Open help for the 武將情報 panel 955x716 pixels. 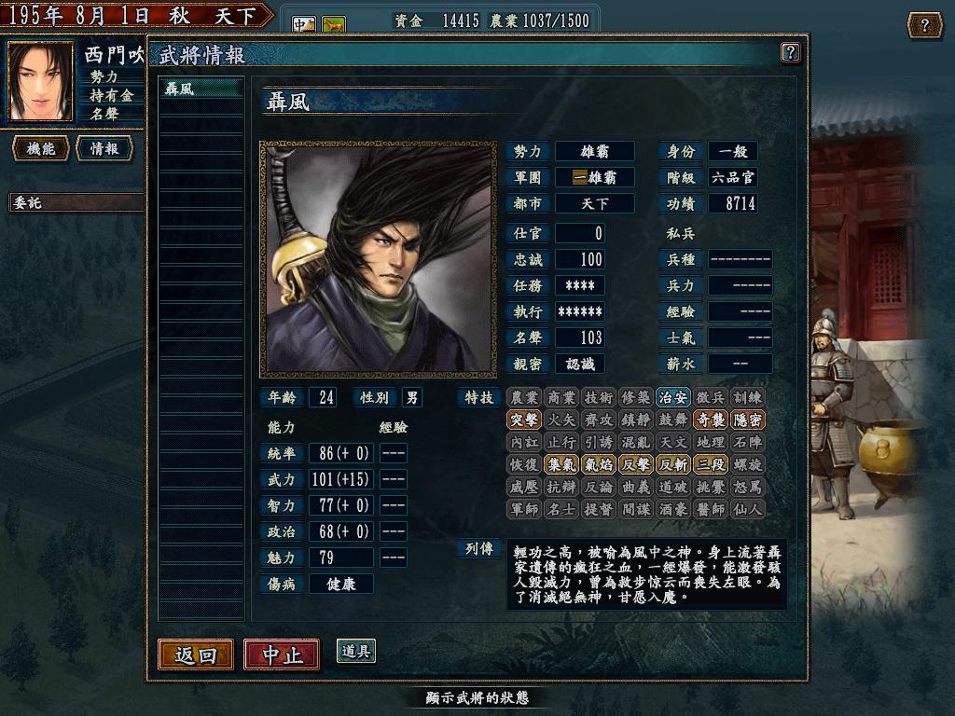(790, 52)
